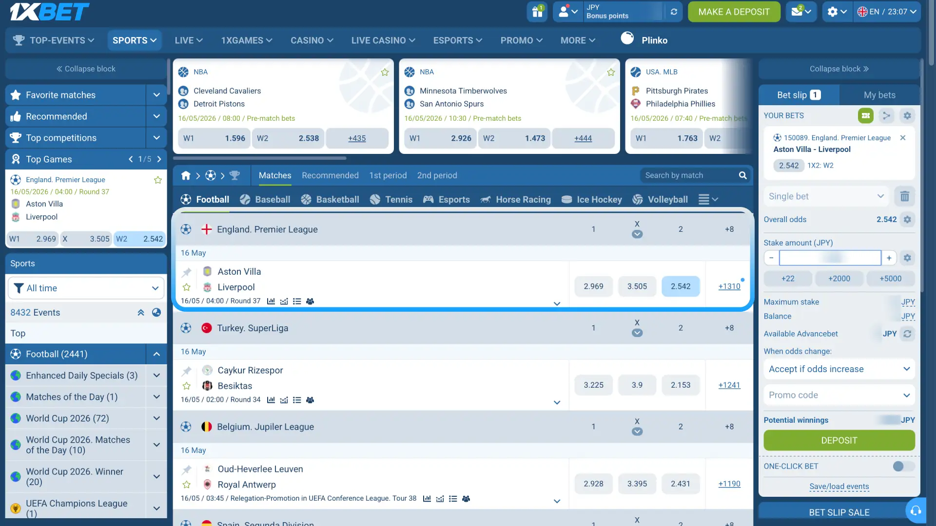The width and height of the screenshot is (936, 526).
Task: Open the All time filter dropdown
Action: (x=86, y=288)
